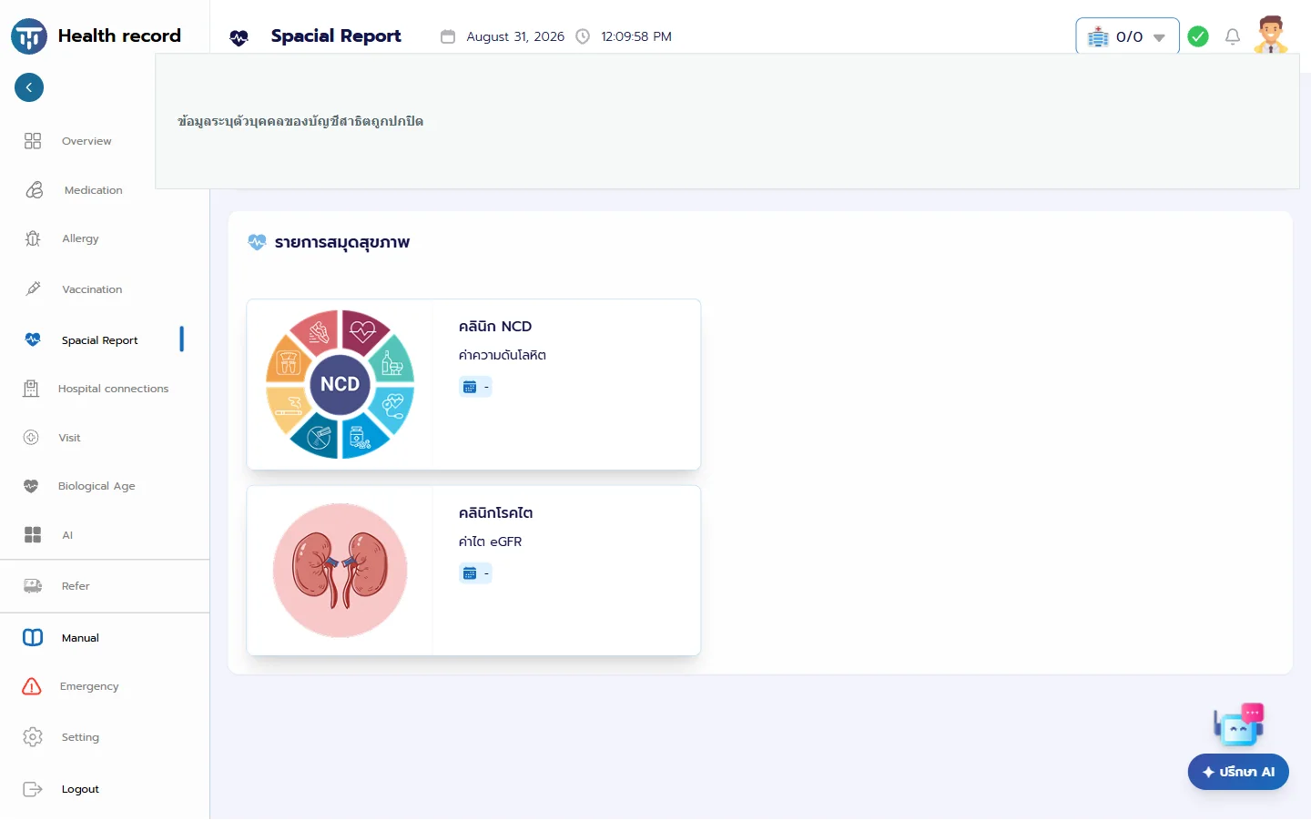Navigate to Vaccination page
Image resolution: width=1311 pixels, height=820 pixels.
[92, 289]
